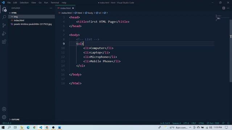The width and height of the screenshot is (232, 130).
Task: Open Windows action center notifications
Action: coord(226,127)
